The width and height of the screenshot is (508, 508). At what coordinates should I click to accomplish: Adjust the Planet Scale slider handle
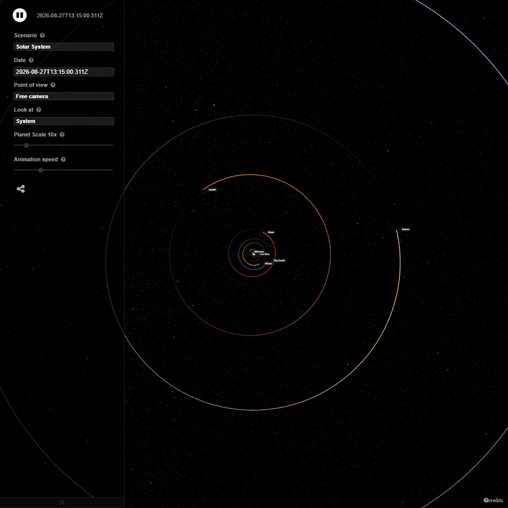point(25,145)
